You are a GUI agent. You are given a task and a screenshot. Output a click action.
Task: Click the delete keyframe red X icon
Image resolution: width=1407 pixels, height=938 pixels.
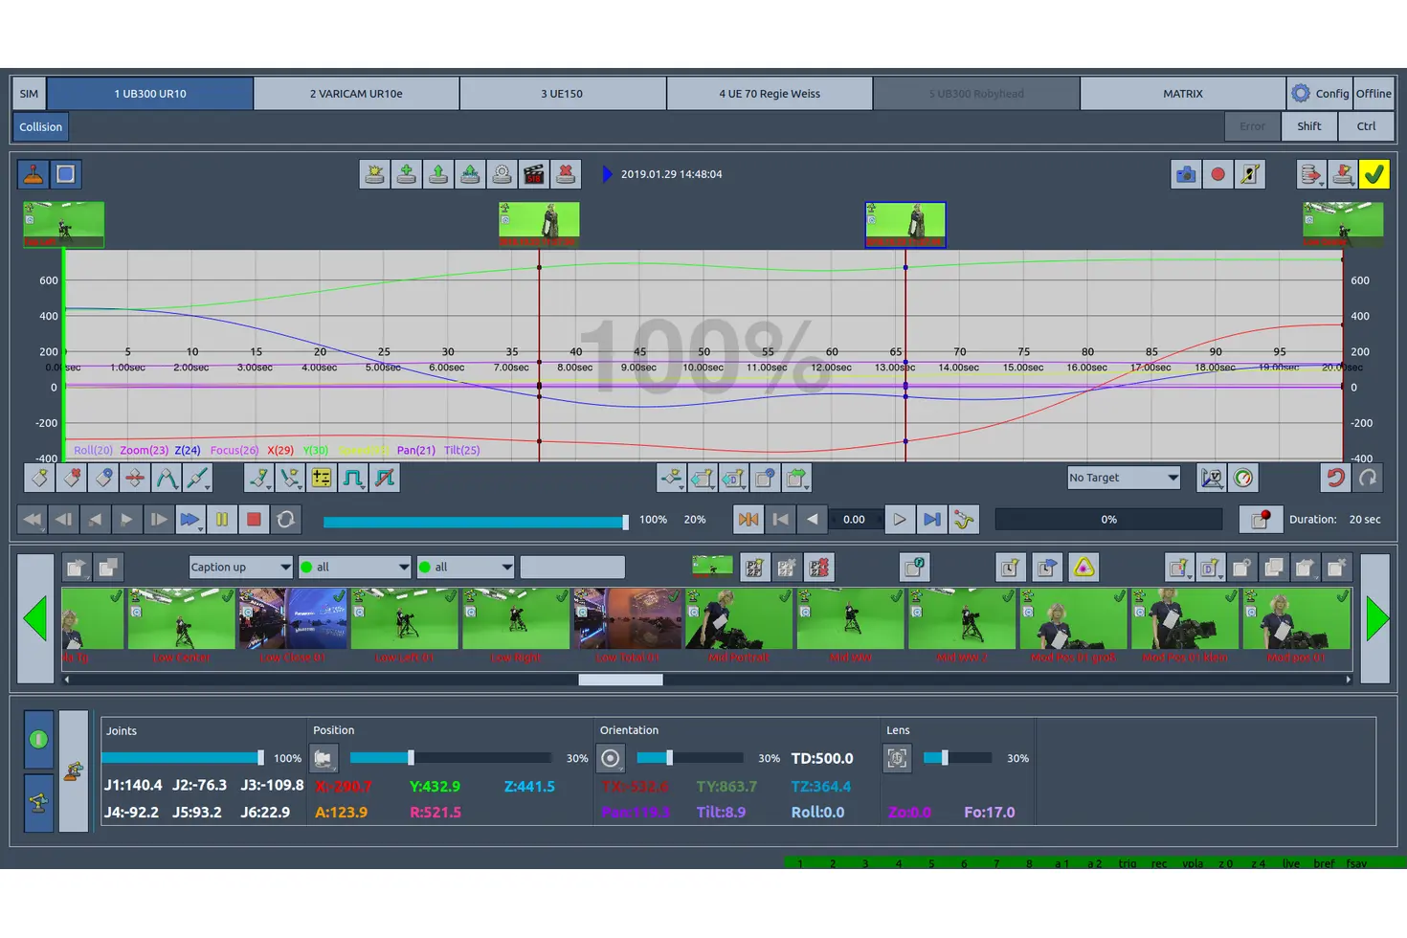point(566,174)
